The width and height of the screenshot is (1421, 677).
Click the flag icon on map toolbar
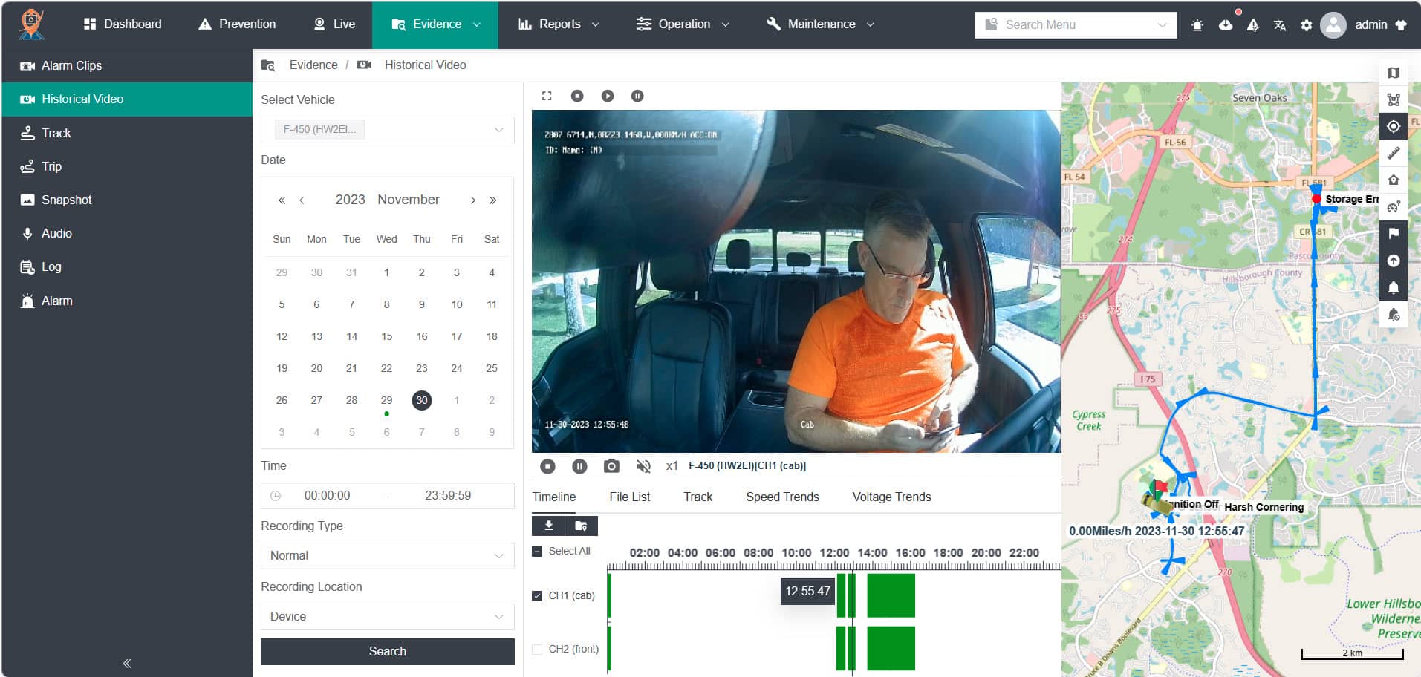(x=1394, y=233)
